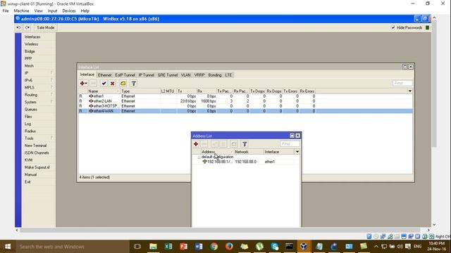Click the VirtualBox cube icon in taskbar

(304, 247)
